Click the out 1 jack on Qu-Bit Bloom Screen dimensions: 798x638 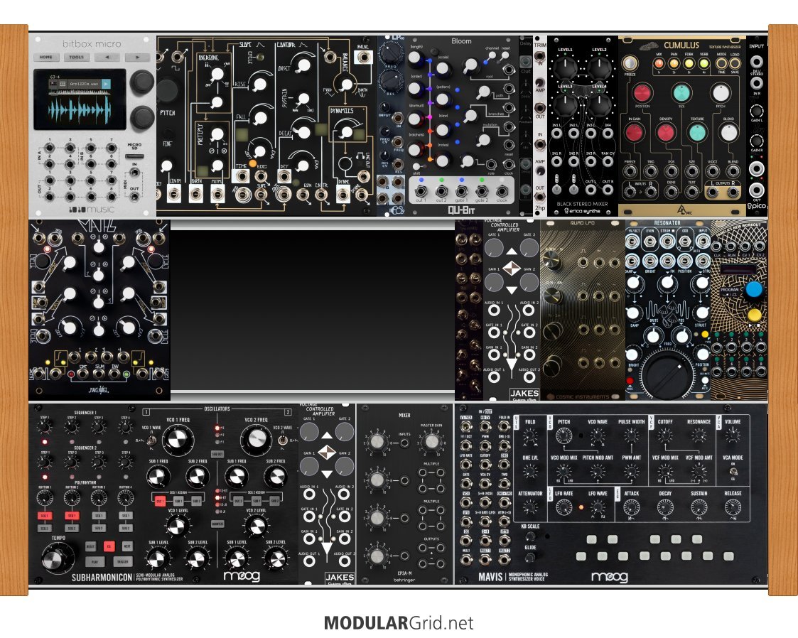(x=421, y=191)
